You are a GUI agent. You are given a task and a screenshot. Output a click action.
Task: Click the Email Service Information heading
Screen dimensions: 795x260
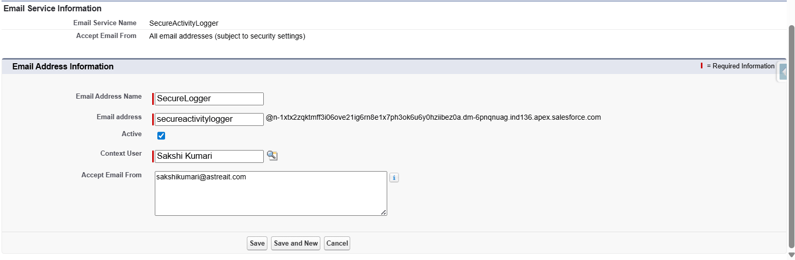click(52, 9)
